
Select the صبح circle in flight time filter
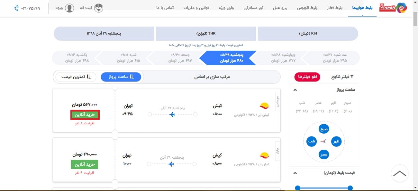click(x=323, y=129)
